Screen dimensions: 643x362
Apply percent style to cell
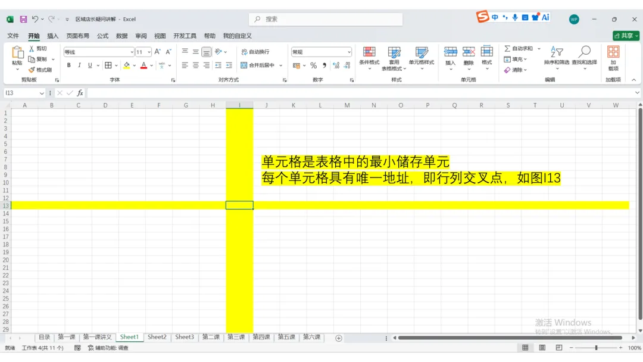point(314,65)
